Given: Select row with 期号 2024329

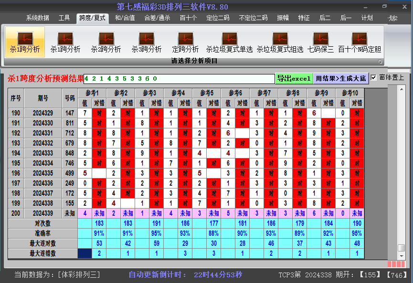Looking at the screenshot, I should (186, 113).
